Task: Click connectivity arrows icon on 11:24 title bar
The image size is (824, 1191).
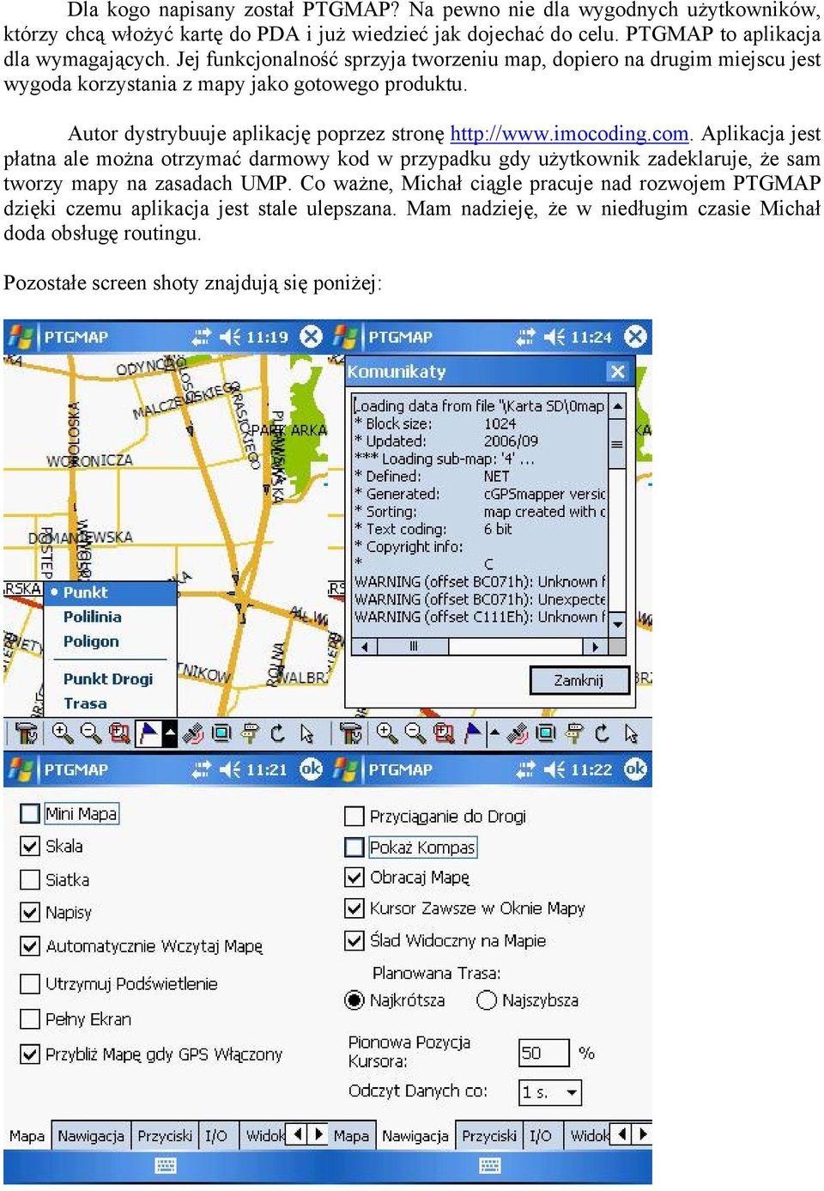Action: [x=525, y=337]
